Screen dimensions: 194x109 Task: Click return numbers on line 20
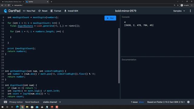[17, 51]
